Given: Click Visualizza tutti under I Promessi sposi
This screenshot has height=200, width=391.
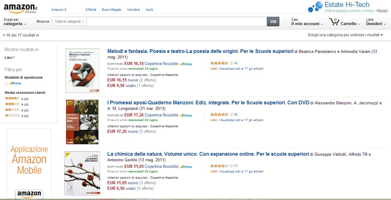Looking at the screenshot, I should coord(241,120).
